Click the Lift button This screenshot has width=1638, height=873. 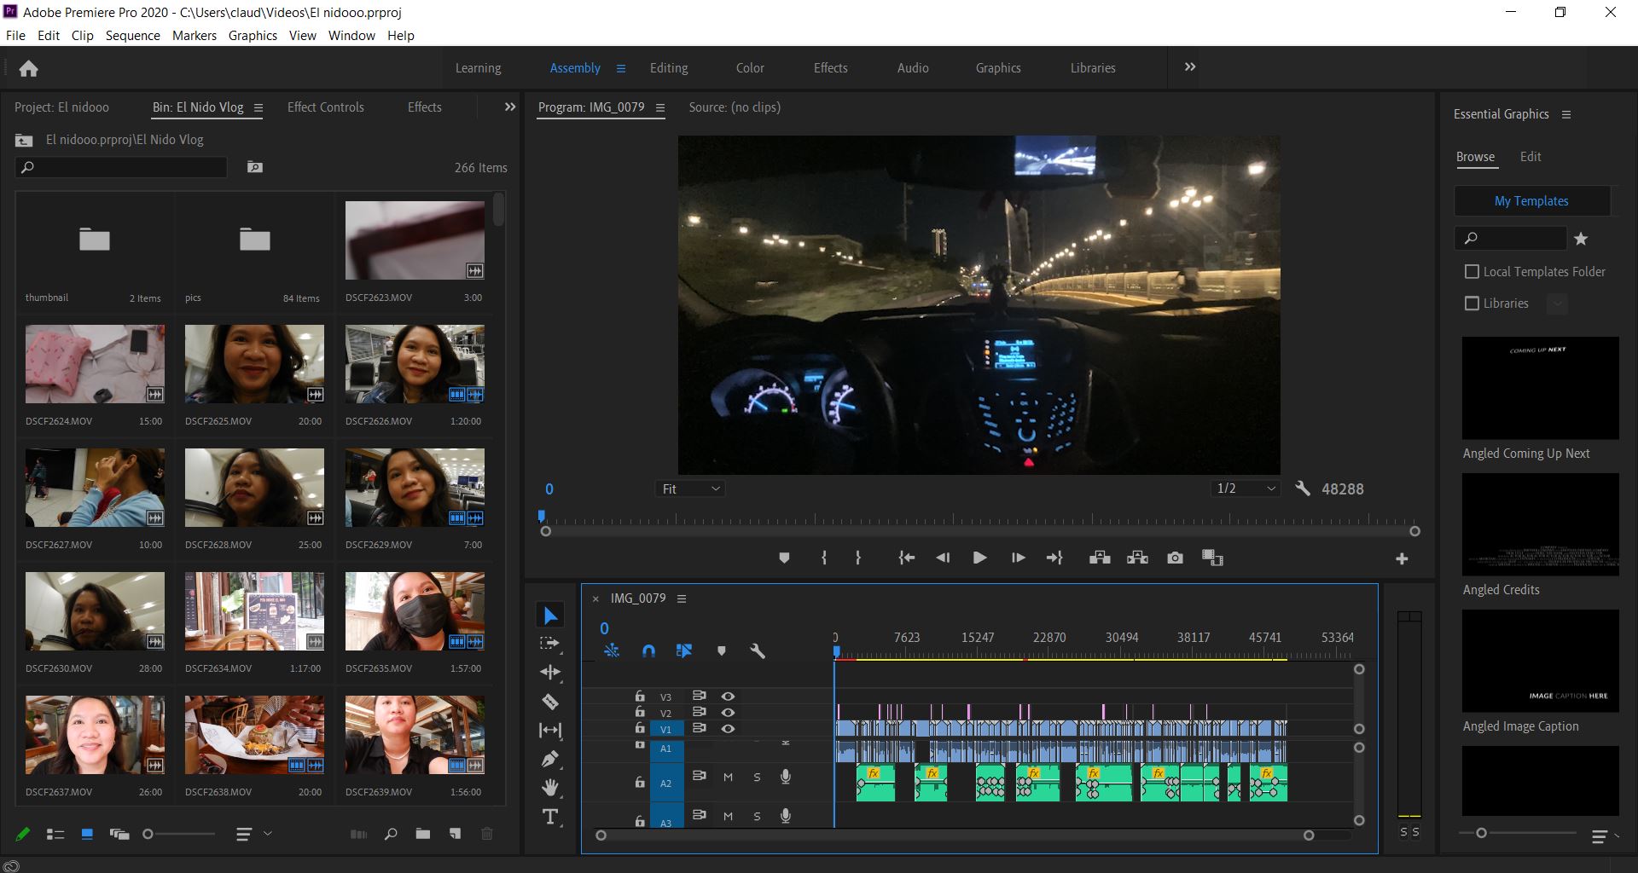point(1100,558)
